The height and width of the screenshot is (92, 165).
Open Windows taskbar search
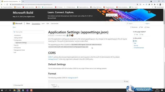pyautogui.click(x=6, y=90)
